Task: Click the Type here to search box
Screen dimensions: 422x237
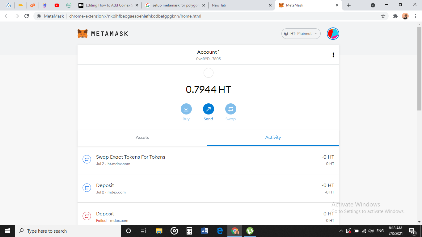Action: [68, 231]
